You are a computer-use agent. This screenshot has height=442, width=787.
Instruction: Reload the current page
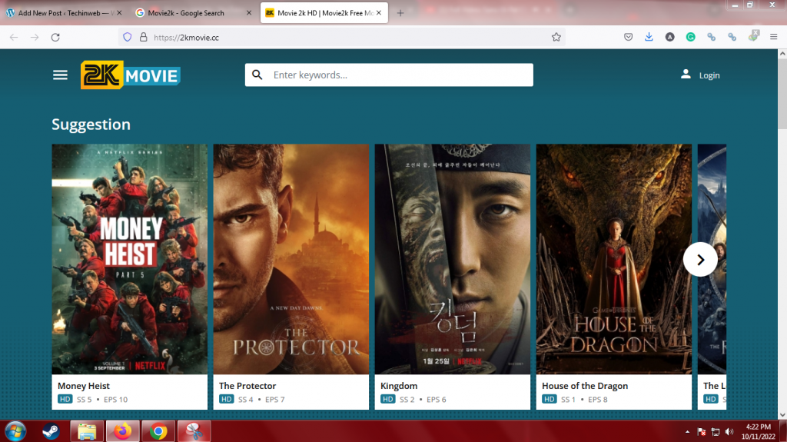55,37
